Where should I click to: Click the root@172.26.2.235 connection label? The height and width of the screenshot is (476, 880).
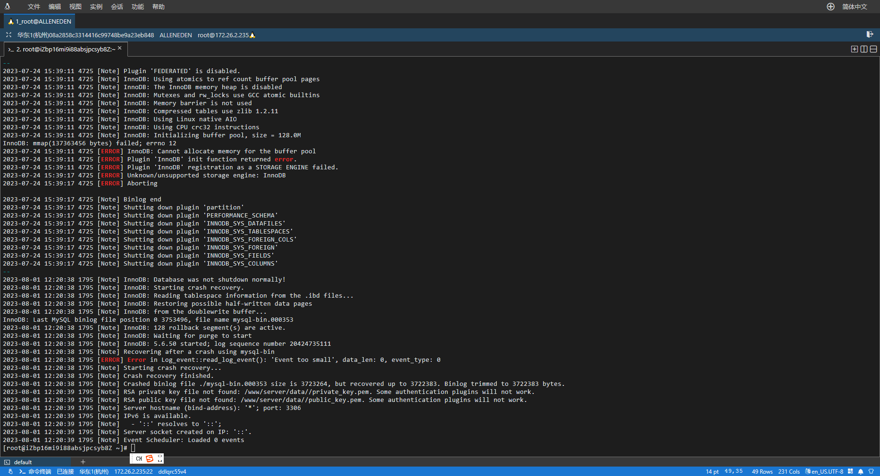click(x=223, y=35)
